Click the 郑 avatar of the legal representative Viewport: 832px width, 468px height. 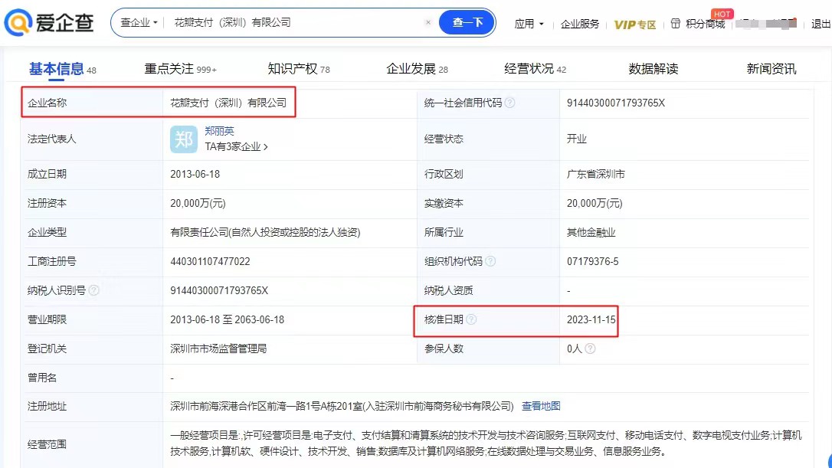pos(184,139)
